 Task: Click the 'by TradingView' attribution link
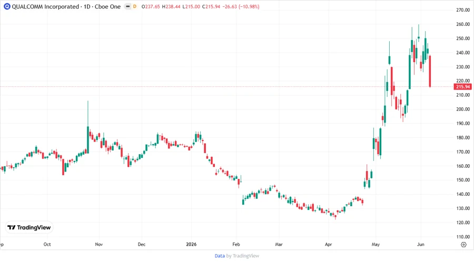tap(243, 256)
